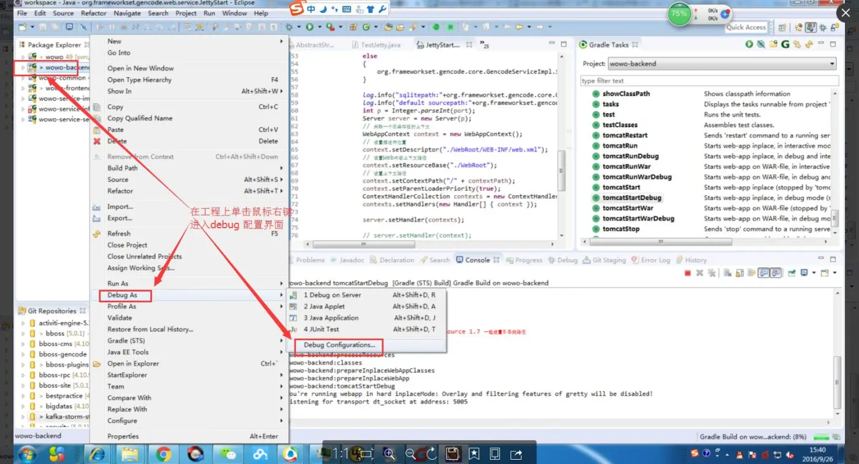Open the file folder on taskbar
The image size is (859, 464).
130,454
